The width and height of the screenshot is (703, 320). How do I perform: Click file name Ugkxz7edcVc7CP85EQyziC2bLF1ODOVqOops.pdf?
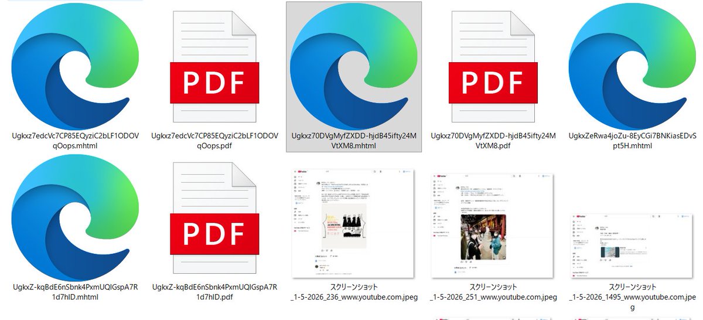214,141
